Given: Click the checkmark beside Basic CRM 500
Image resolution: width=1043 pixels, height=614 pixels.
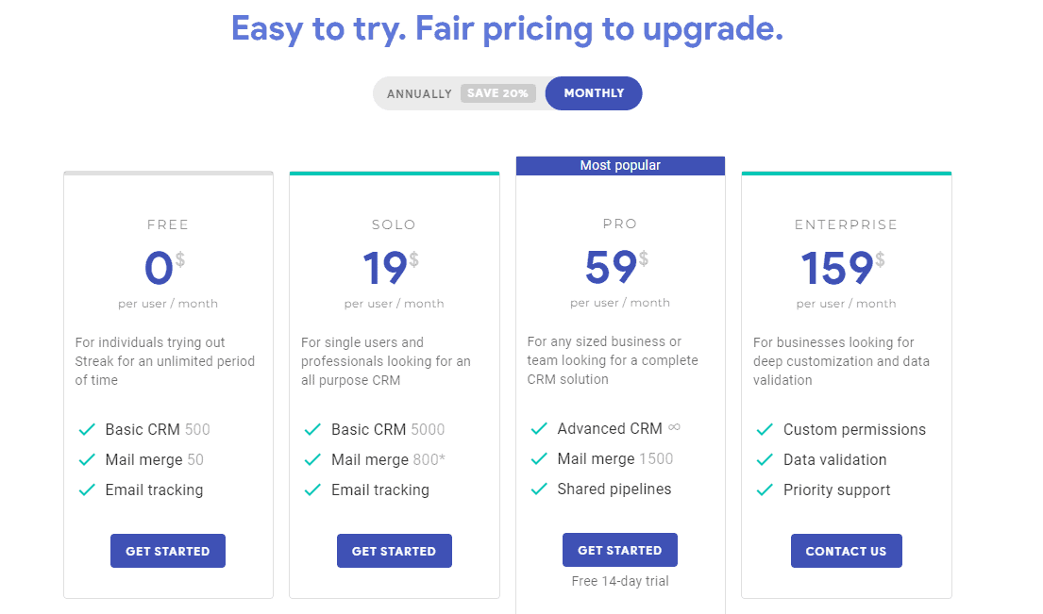Looking at the screenshot, I should tap(86, 429).
